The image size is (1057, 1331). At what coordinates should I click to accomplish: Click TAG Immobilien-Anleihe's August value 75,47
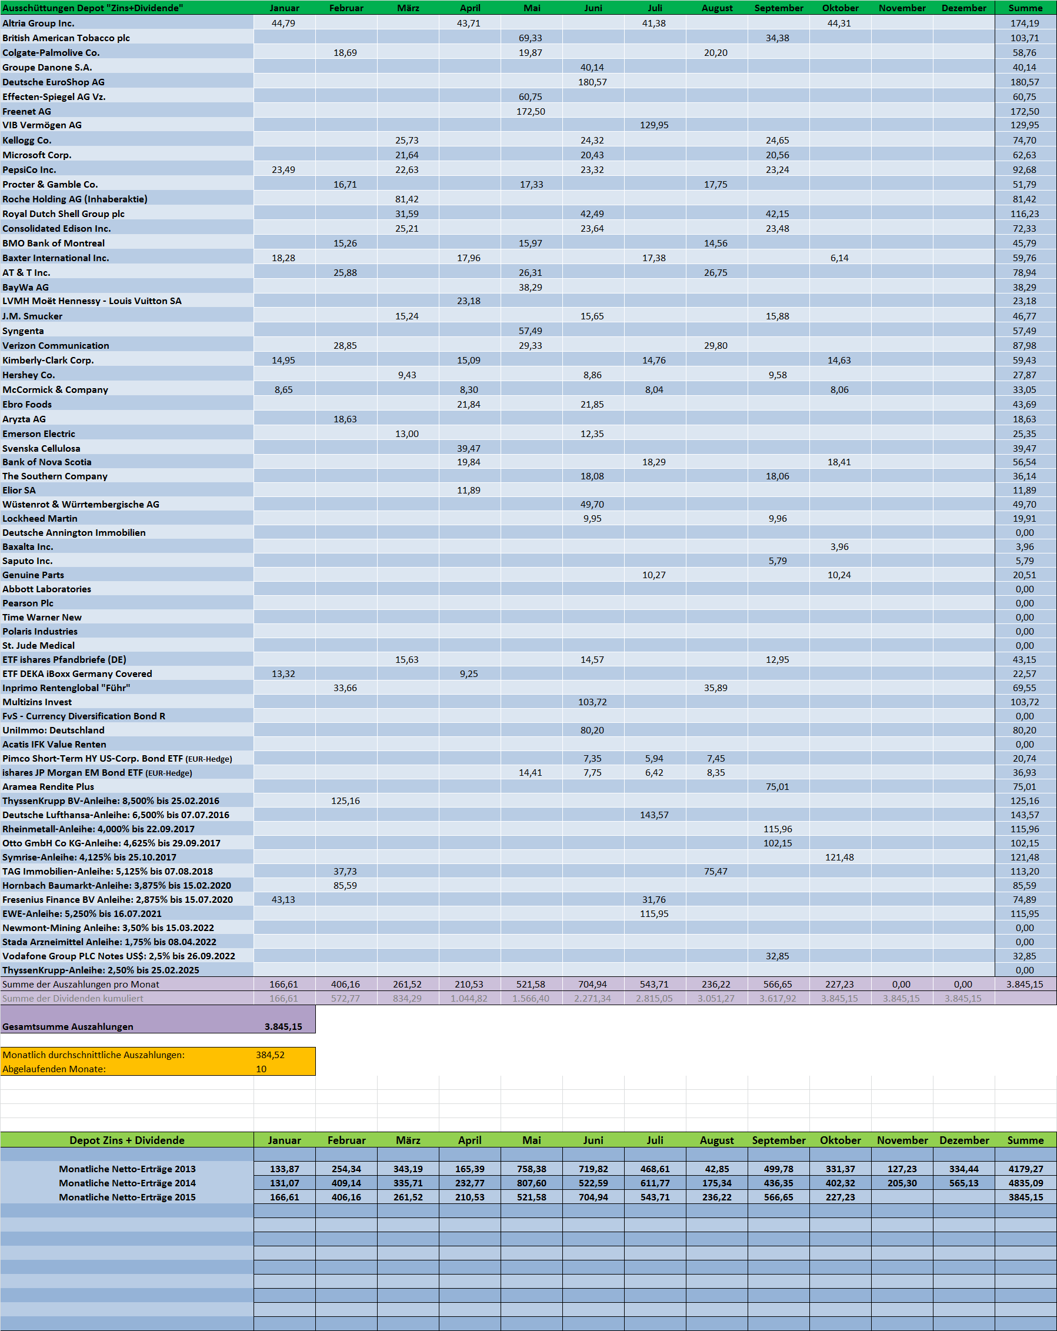[716, 872]
